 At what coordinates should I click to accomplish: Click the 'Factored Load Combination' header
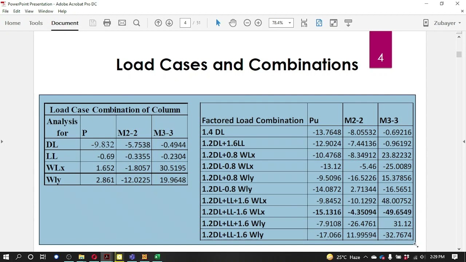(x=253, y=120)
